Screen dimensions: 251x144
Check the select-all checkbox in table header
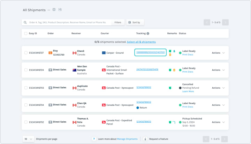[x=26, y=33]
